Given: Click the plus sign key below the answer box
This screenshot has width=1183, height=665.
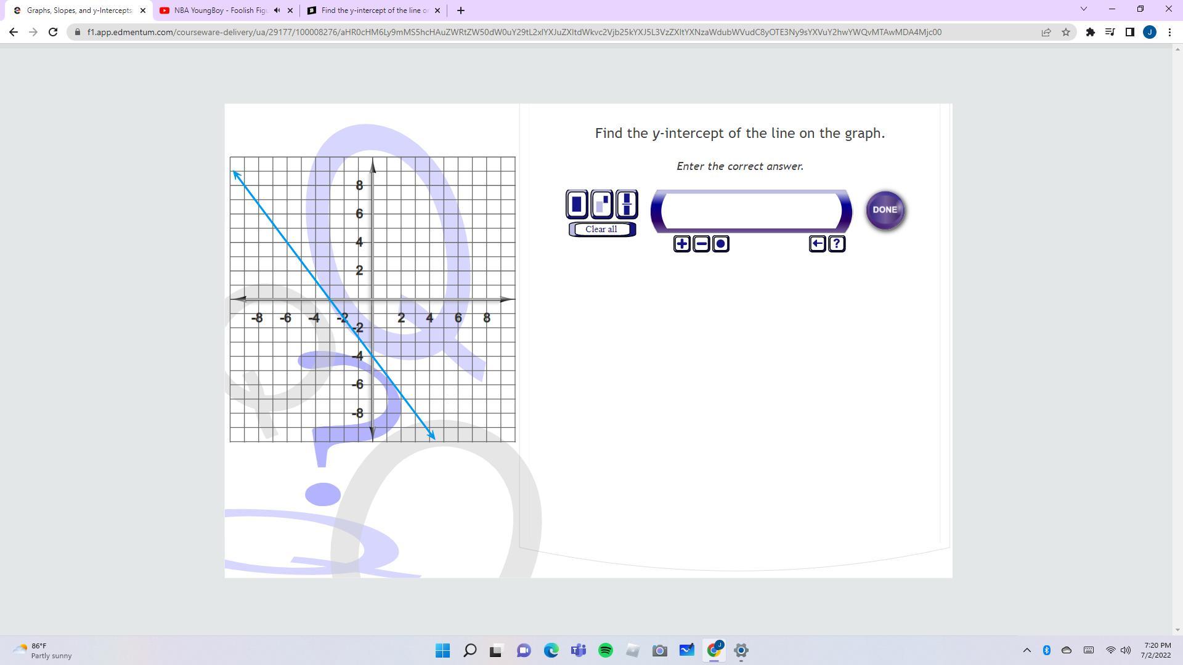Looking at the screenshot, I should click(681, 244).
